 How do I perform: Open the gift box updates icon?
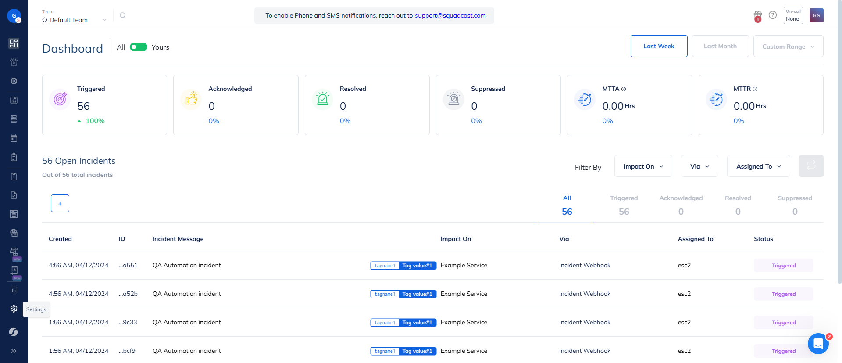pos(757,15)
